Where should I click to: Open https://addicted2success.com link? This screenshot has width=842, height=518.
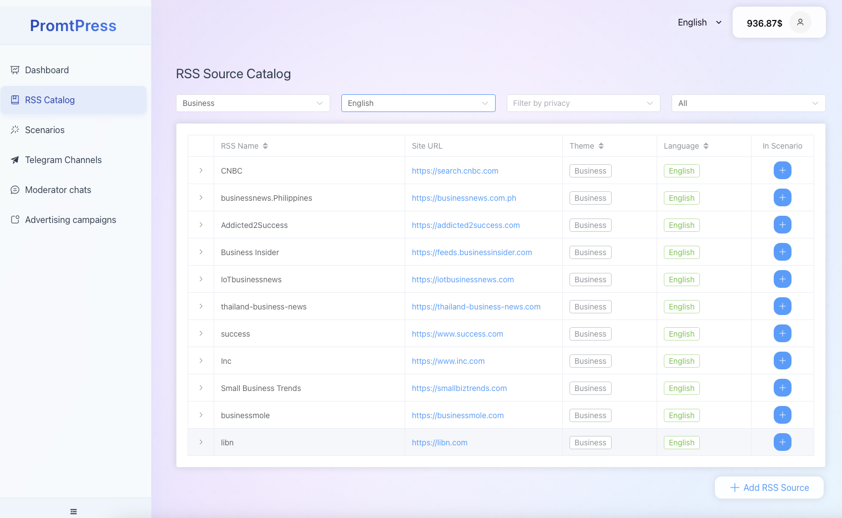pos(466,225)
